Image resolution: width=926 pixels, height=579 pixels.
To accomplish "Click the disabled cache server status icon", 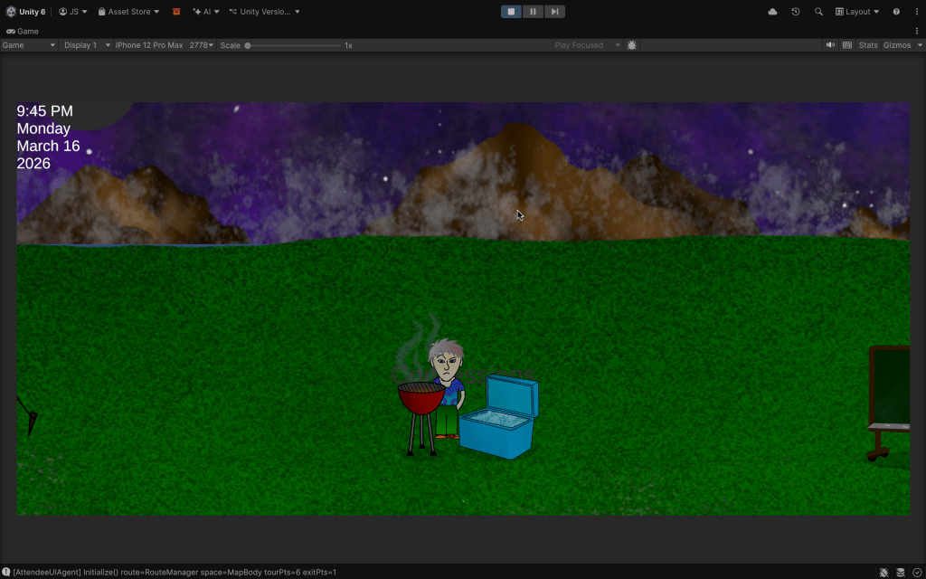I will (x=901, y=572).
